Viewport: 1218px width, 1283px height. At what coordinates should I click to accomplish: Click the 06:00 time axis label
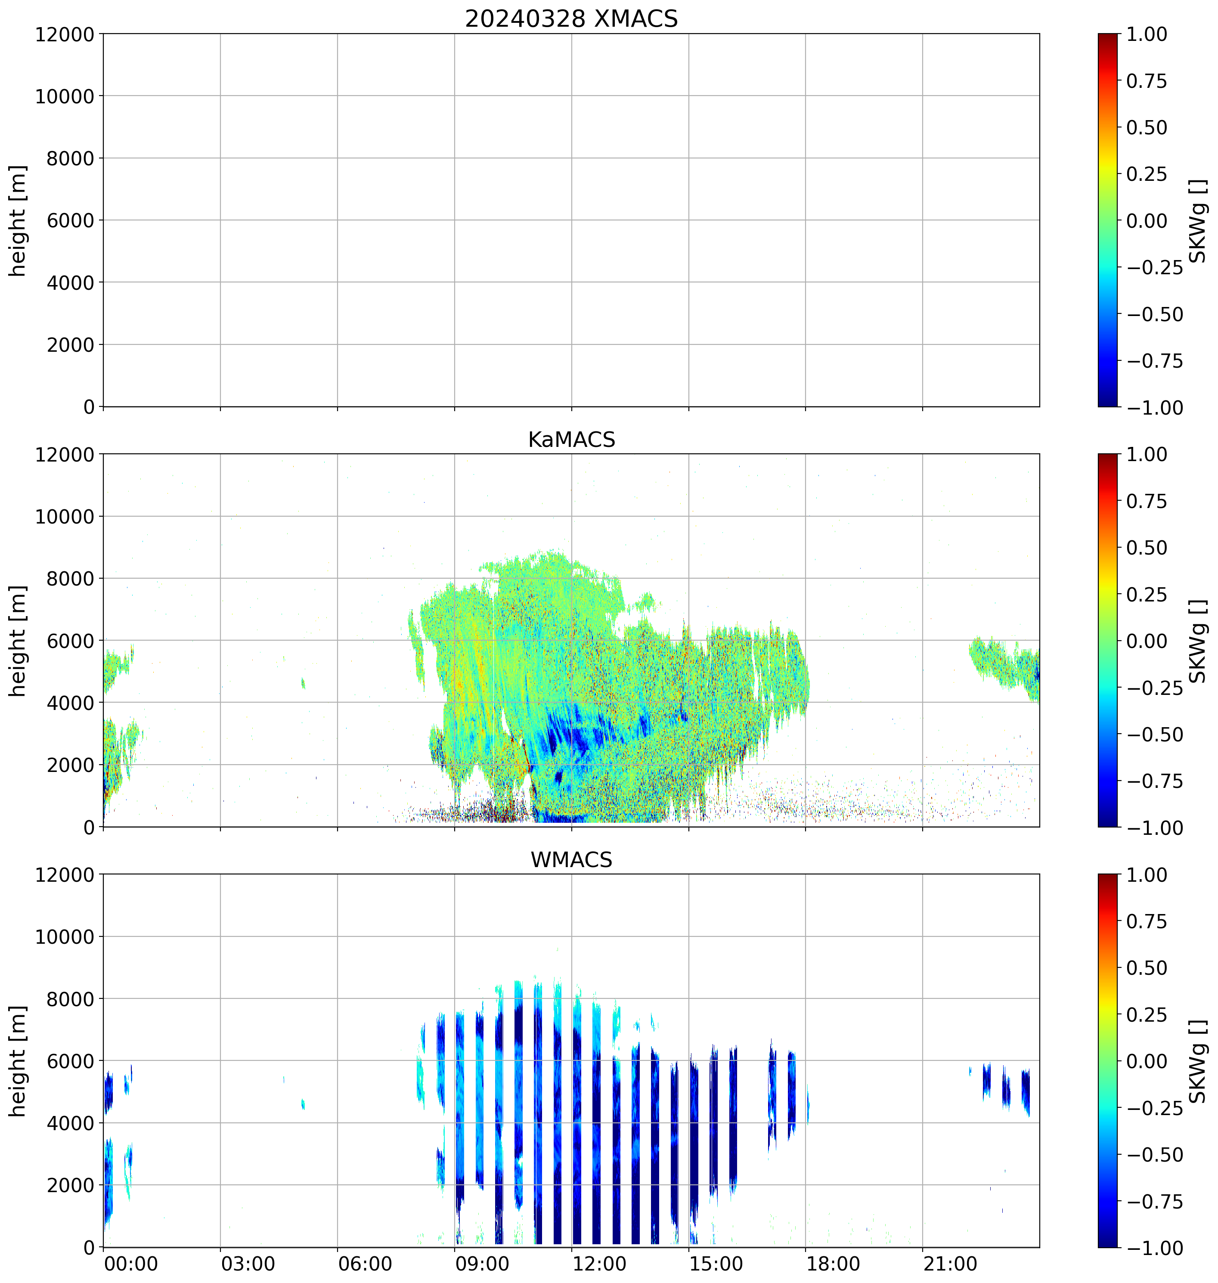coord(365,1264)
